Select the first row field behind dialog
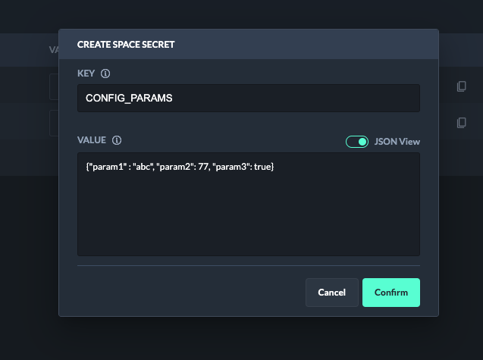The image size is (483, 360). click(x=54, y=86)
